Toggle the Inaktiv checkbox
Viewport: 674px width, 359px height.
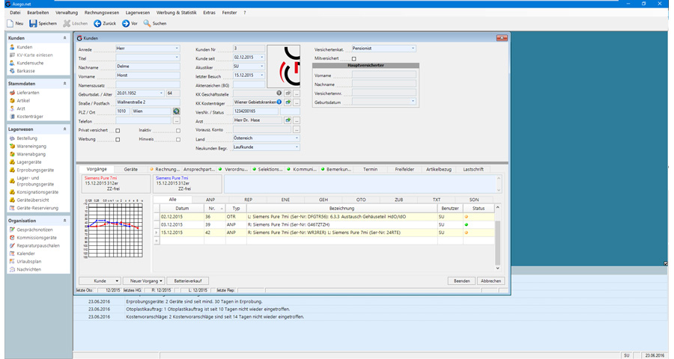pyautogui.click(x=178, y=131)
